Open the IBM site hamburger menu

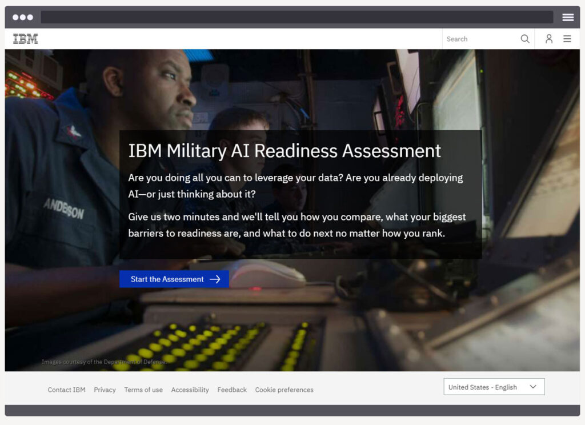pyautogui.click(x=567, y=39)
